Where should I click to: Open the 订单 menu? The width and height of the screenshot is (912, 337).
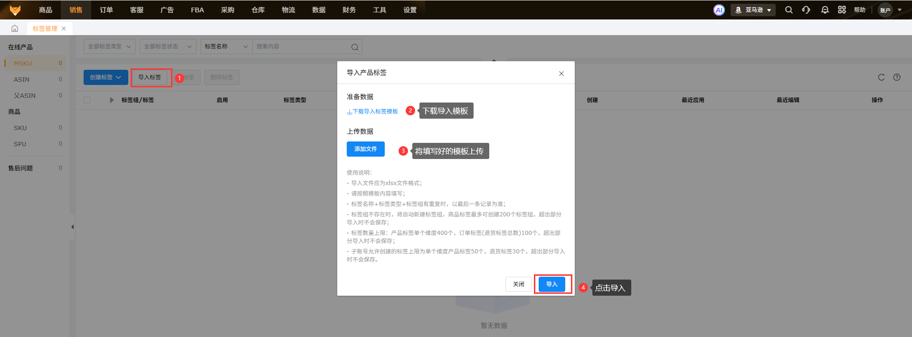106,10
